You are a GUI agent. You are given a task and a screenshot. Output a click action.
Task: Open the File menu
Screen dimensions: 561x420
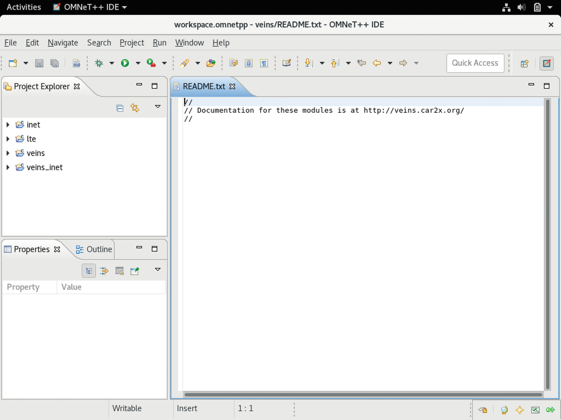click(11, 43)
